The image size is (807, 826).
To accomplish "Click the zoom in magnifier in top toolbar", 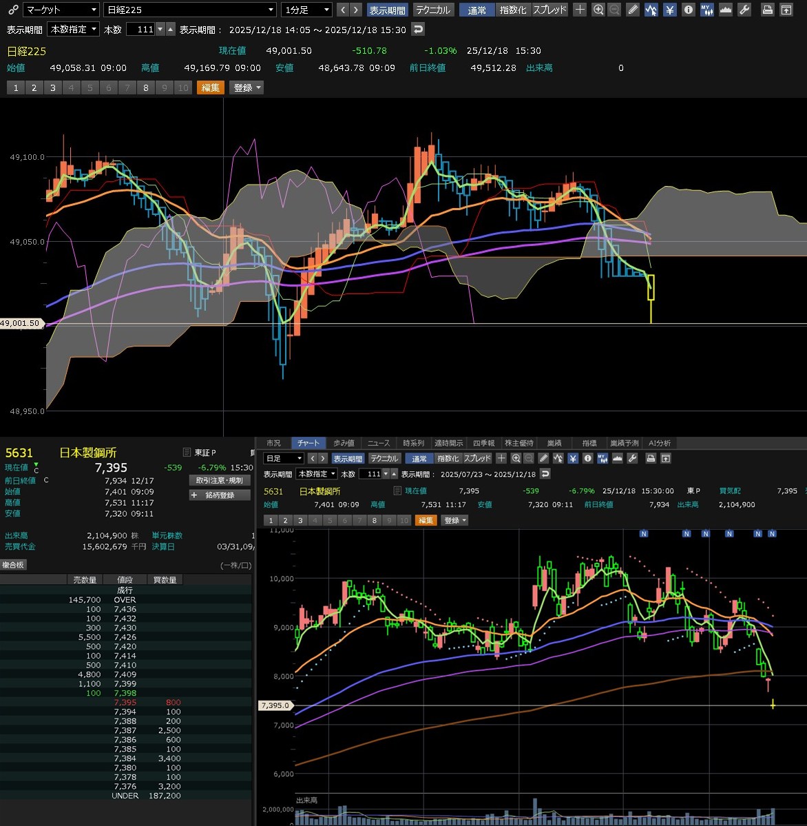I will point(598,10).
